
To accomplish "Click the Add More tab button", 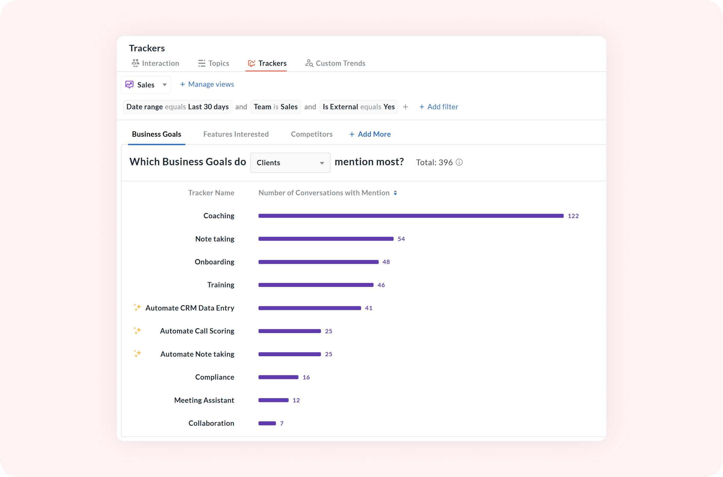I will tap(370, 134).
